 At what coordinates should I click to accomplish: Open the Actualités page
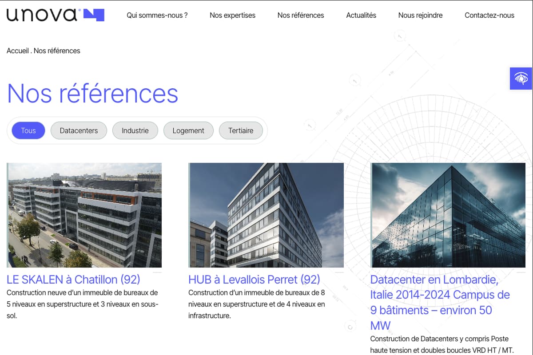click(x=361, y=15)
